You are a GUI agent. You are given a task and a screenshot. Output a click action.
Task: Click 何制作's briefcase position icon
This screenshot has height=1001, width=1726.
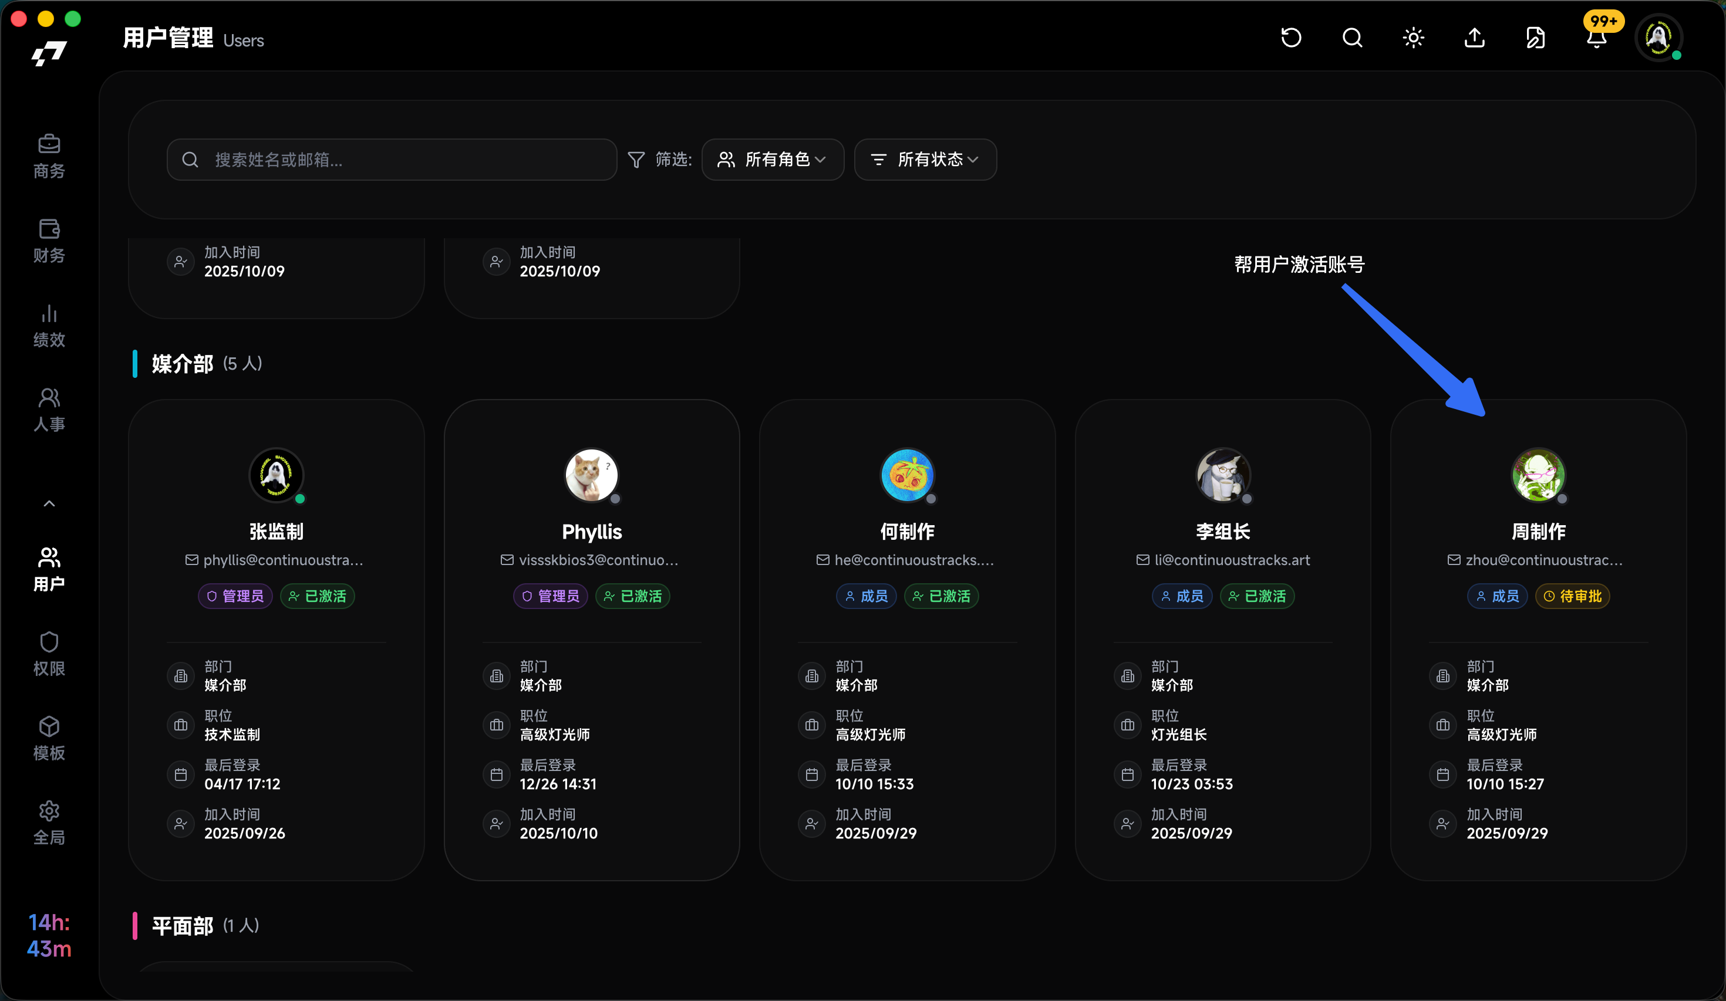coord(811,725)
